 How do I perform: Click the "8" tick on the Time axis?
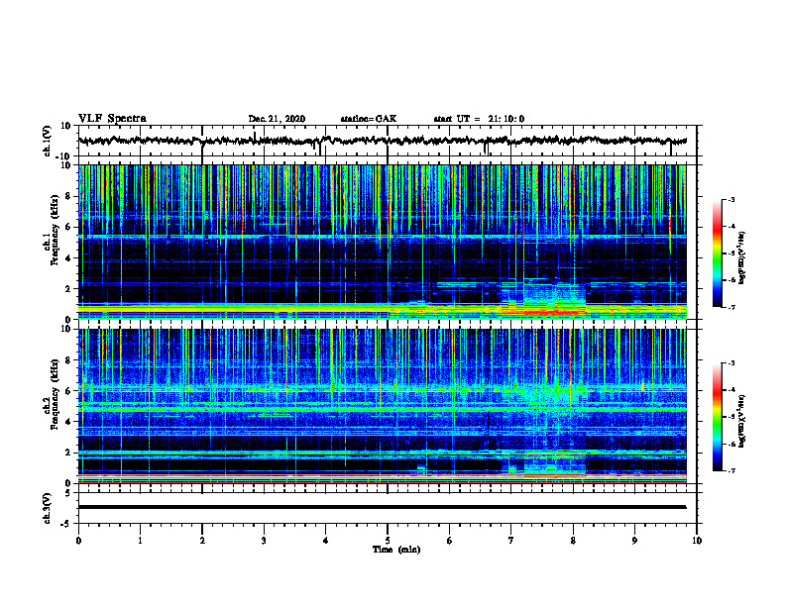pyautogui.click(x=573, y=541)
